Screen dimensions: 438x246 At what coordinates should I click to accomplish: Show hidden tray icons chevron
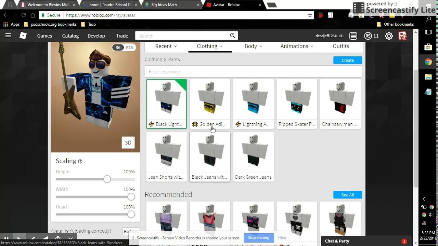(x=424, y=199)
